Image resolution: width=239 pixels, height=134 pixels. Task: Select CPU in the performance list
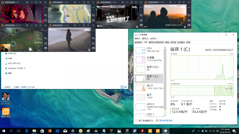[x=149, y=51]
